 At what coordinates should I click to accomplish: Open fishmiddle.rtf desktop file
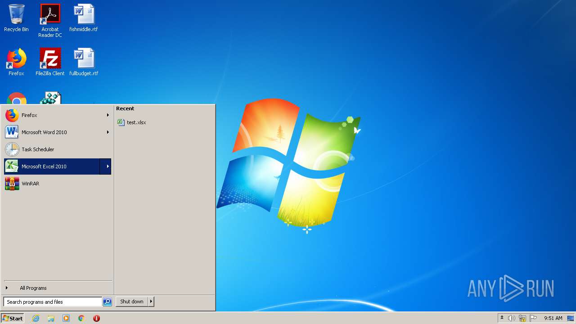[x=84, y=18]
